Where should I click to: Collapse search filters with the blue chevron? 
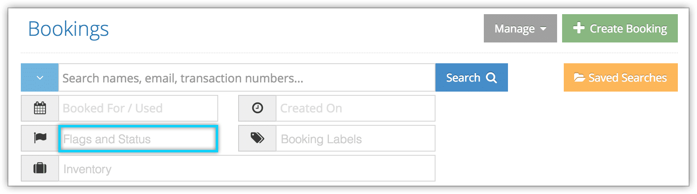tap(40, 77)
